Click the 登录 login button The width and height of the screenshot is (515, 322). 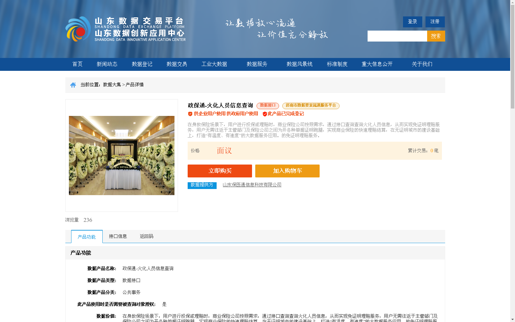point(413,22)
